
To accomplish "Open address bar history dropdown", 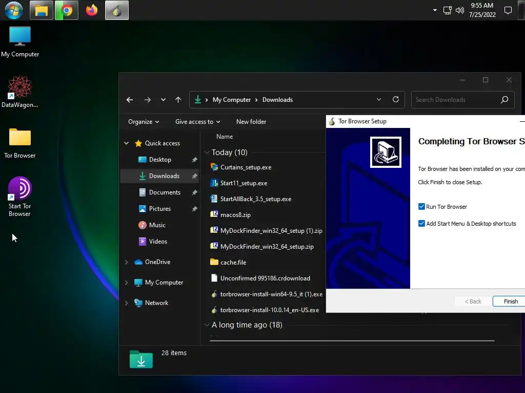I will 379,100.
